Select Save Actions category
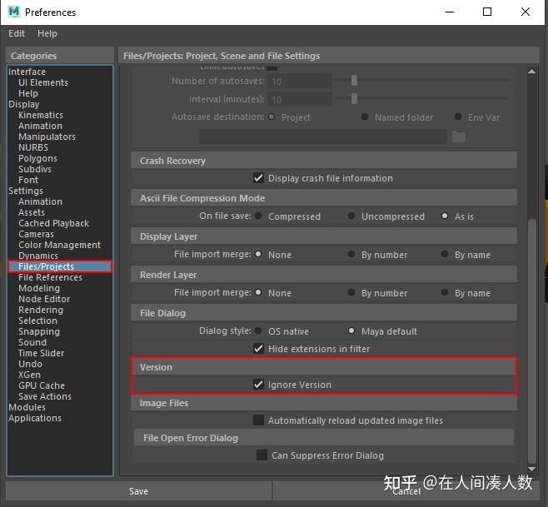This screenshot has height=507, width=548. [45, 396]
